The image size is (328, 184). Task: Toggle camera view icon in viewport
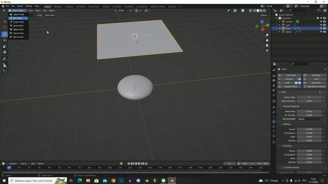267,45
